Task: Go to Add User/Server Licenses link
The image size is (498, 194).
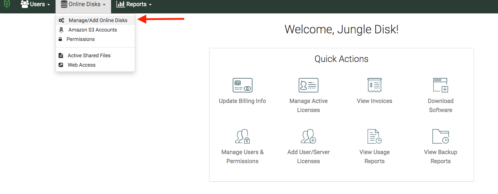Action: coord(309,157)
